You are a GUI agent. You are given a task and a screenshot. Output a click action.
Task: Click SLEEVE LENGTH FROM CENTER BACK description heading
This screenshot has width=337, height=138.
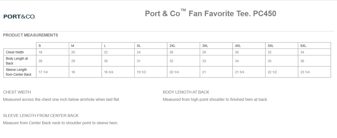pyautogui.click(x=40, y=116)
